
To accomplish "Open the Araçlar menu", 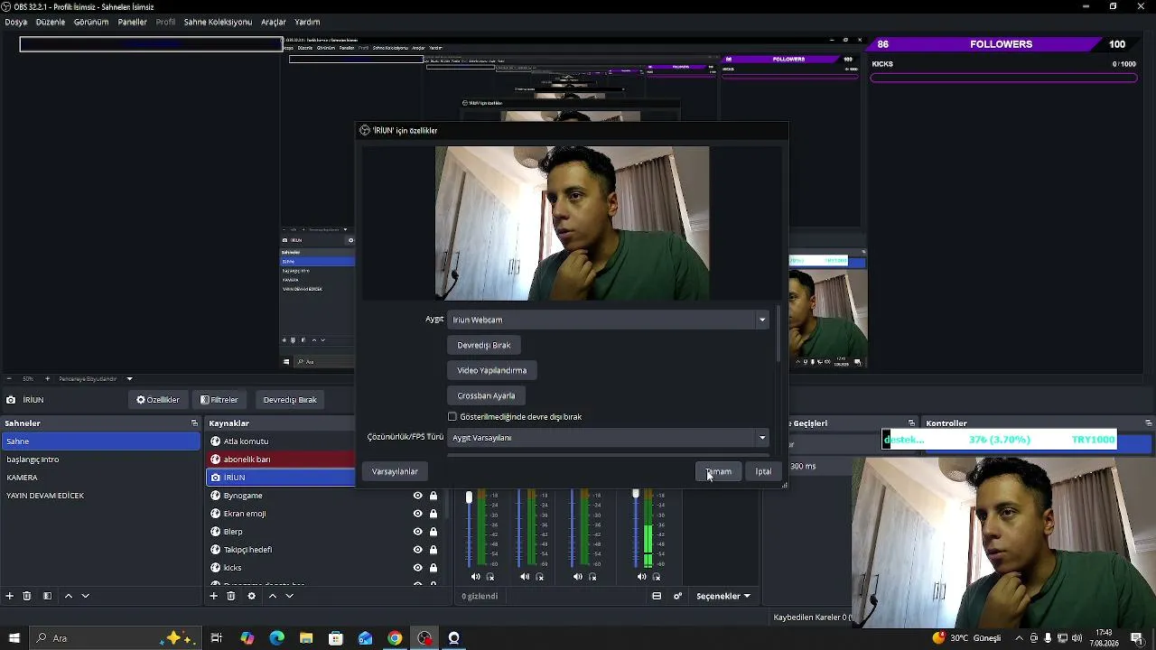I will click(274, 22).
